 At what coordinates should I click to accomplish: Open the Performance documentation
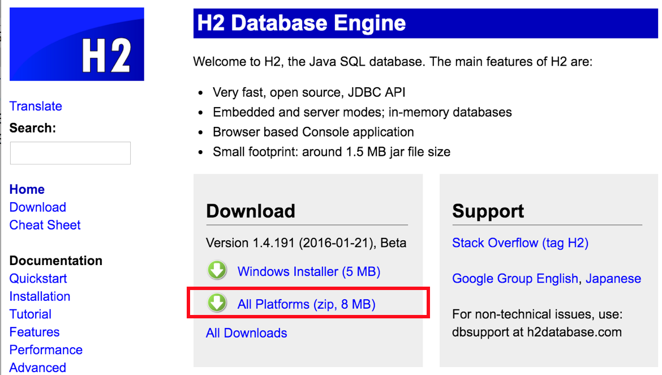click(x=45, y=350)
